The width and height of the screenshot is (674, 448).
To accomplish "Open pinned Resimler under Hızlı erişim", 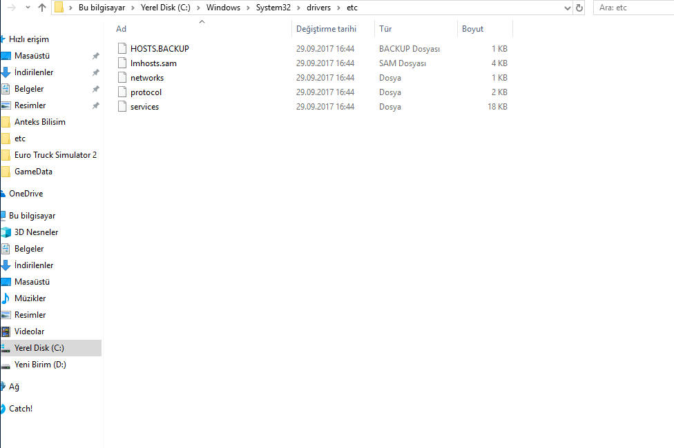I will (30, 105).
